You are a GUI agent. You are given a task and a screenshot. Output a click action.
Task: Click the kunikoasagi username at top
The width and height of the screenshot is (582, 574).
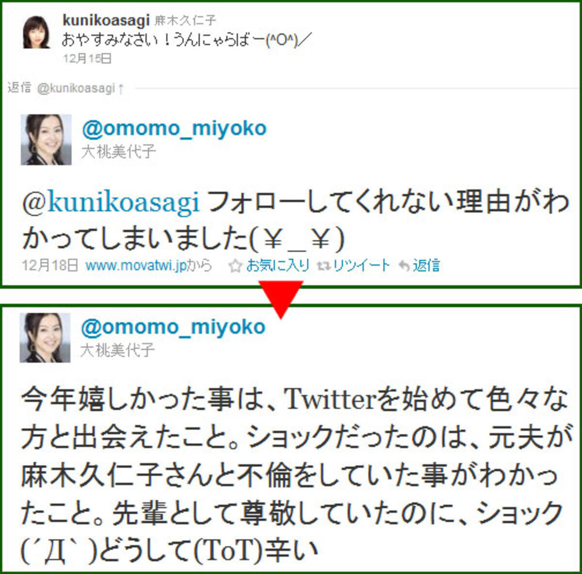(106, 20)
